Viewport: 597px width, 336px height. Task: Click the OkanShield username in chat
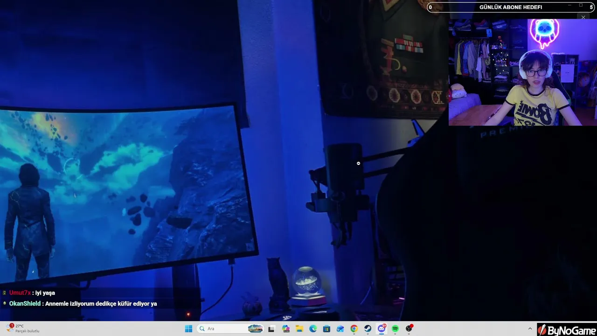pyautogui.click(x=25, y=304)
